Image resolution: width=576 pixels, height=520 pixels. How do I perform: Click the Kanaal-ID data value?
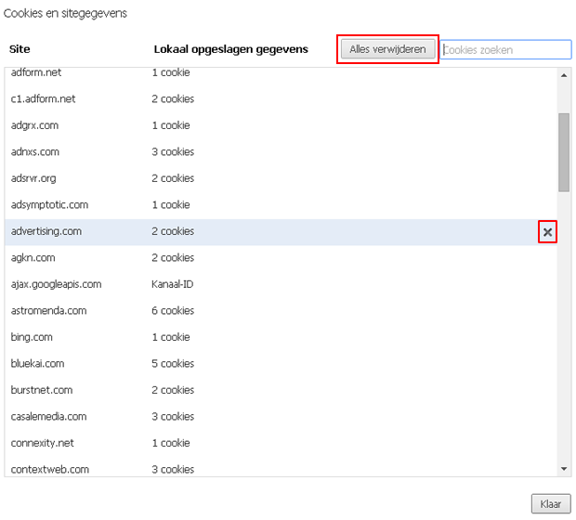pos(172,284)
